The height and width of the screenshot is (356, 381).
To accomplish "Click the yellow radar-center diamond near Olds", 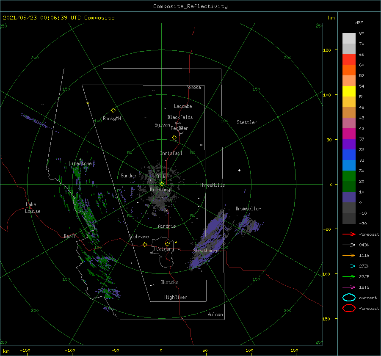I will (x=162, y=184).
